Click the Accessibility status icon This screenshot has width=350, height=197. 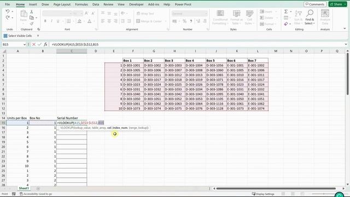pyautogui.click(x=21, y=194)
